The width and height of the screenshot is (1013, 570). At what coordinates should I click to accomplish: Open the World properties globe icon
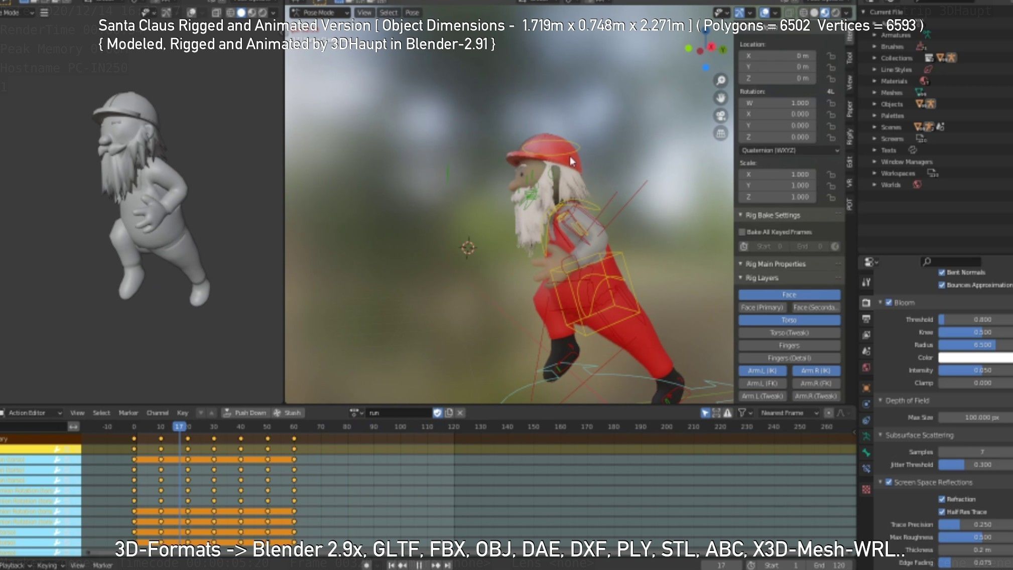866,368
